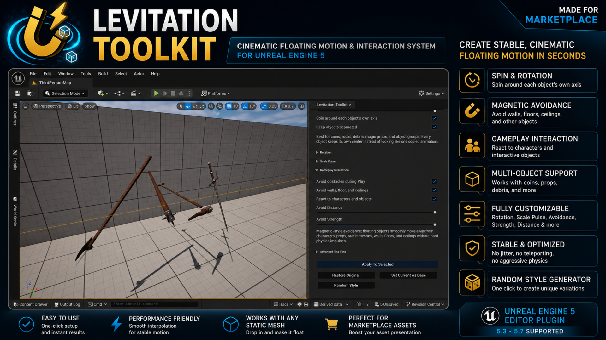This screenshot has width=606, height=340.
Task: Enable Spin around each object's own axis
Action: [434, 118]
